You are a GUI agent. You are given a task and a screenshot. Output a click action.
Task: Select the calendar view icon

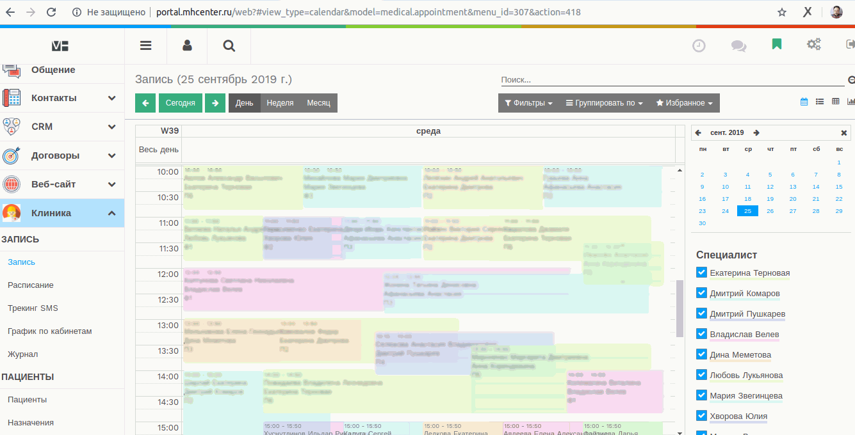coord(804,101)
